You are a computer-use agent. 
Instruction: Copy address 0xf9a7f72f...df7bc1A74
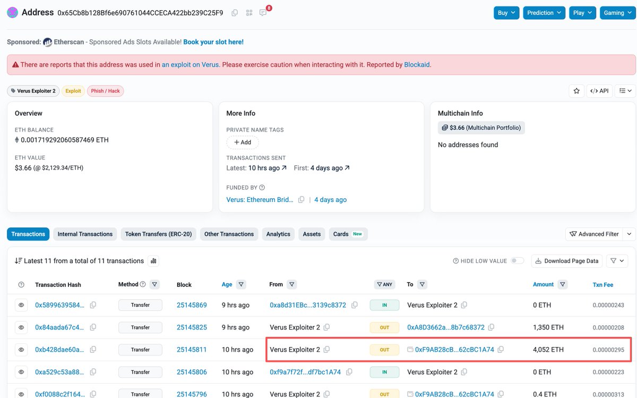coord(349,372)
